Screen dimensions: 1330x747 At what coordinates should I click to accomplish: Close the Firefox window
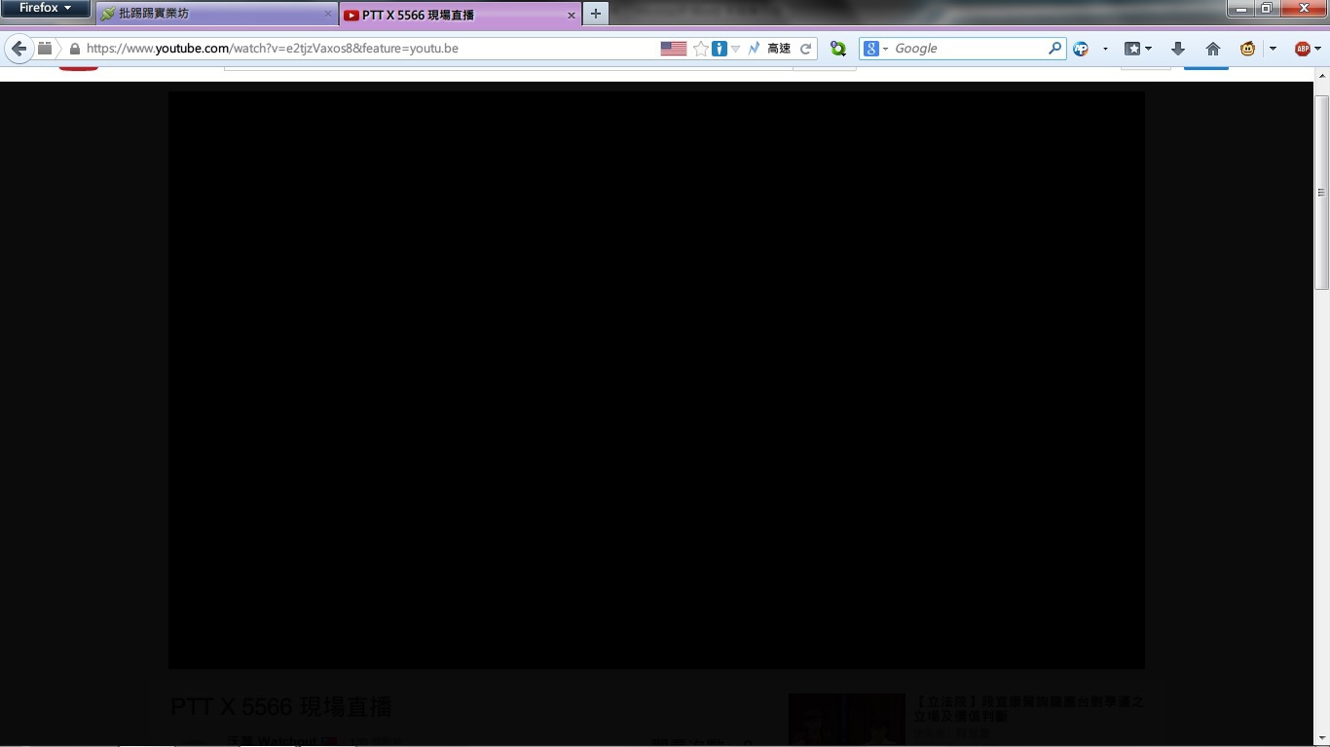coord(1303,9)
